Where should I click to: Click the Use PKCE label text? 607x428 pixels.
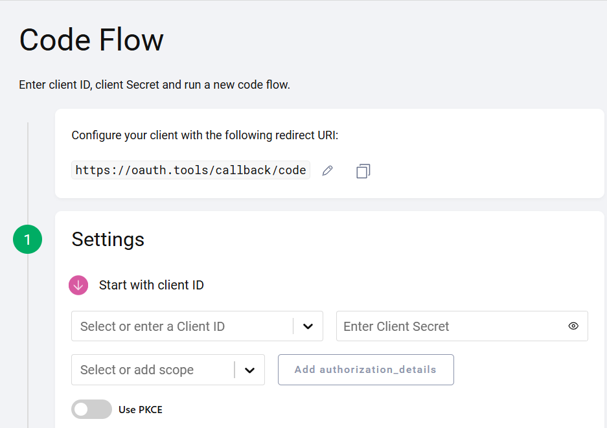click(x=141, y=410)
